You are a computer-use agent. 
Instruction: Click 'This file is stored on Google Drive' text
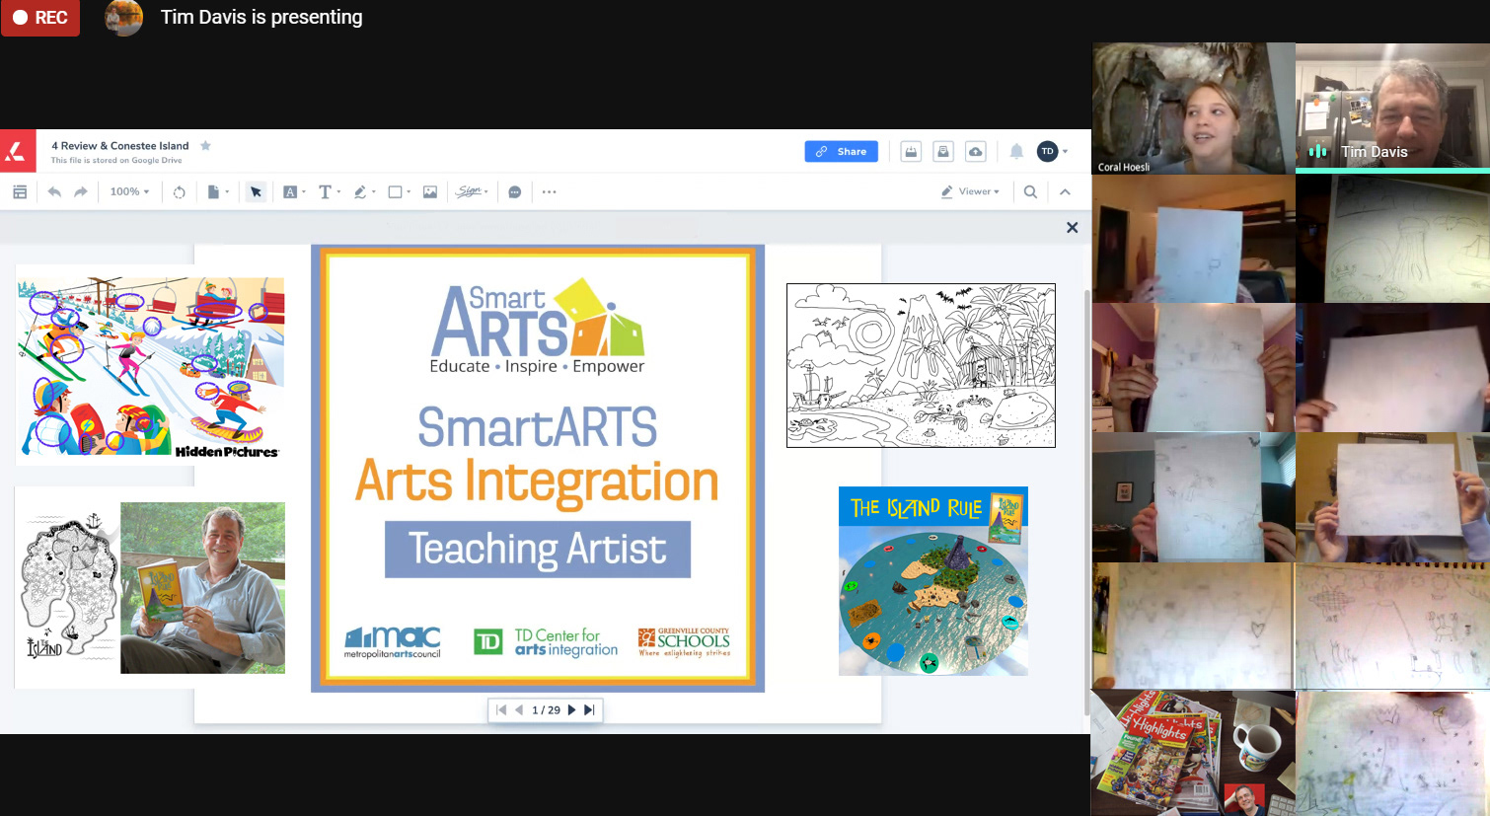(116, 160)
